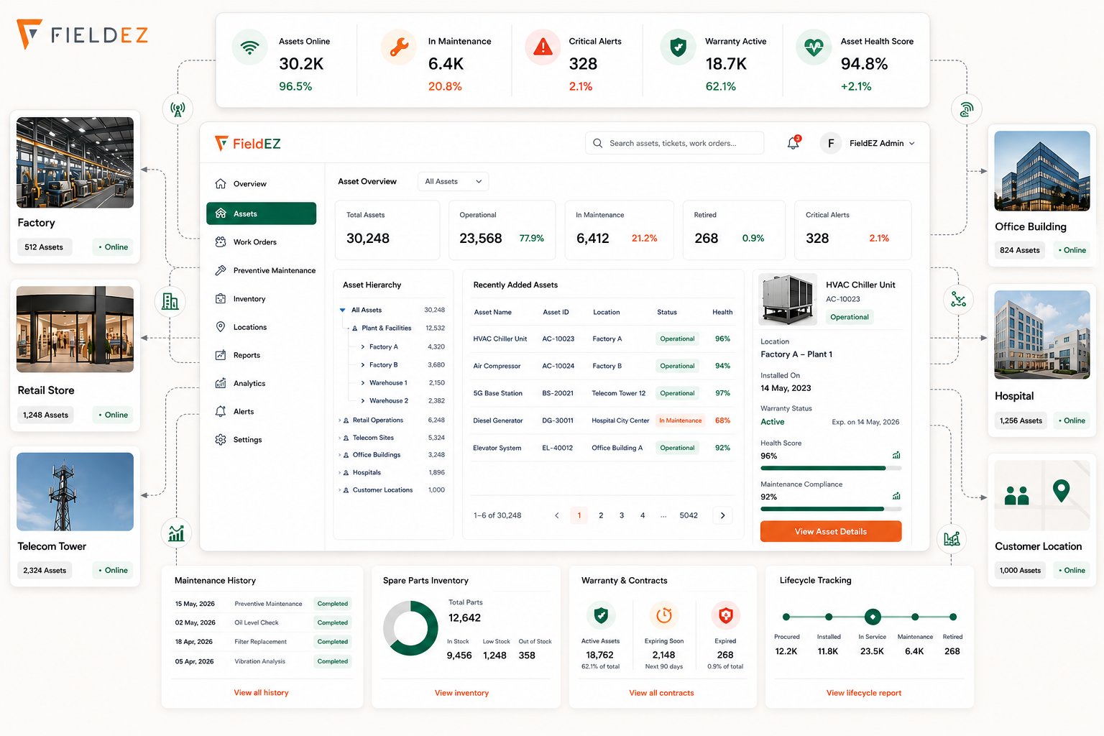Open Reports in the sidebar
Viewport: 1104px width, 736px height.
tap(261, 355)
